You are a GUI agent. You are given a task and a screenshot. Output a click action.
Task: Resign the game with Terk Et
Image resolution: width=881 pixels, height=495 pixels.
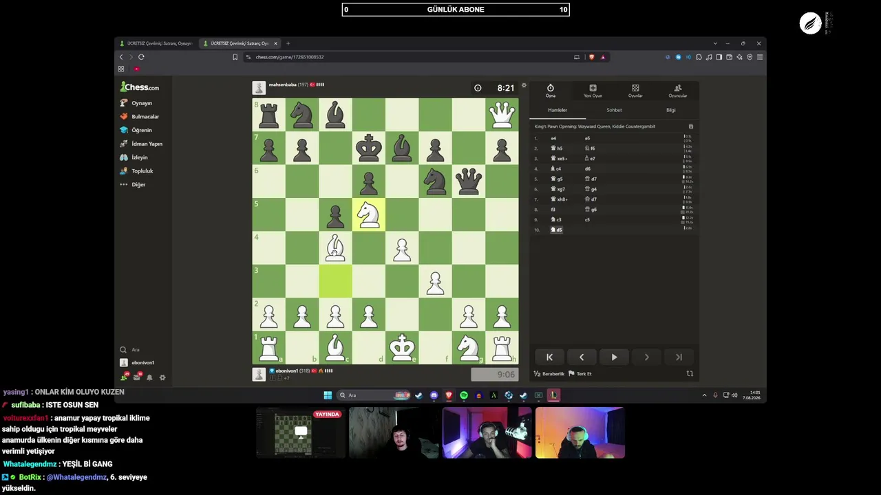tap(580, 374)
